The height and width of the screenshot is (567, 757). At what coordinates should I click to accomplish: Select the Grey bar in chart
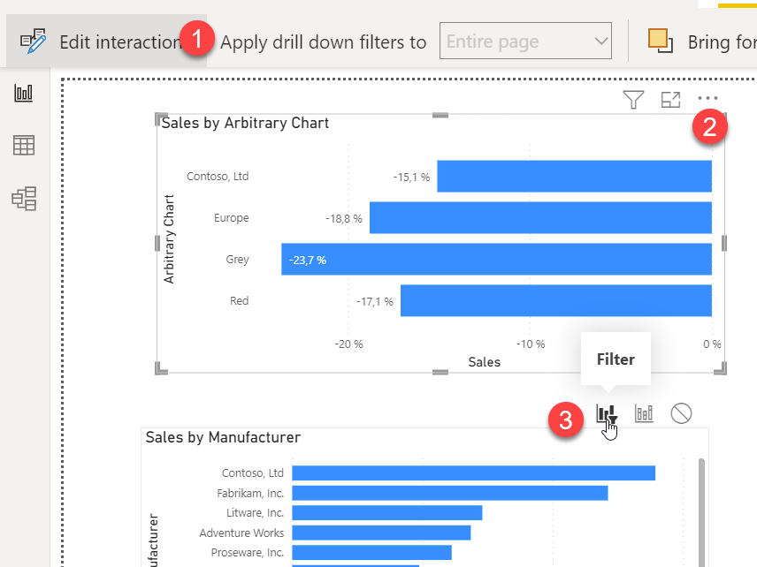[x=496, y=260]
